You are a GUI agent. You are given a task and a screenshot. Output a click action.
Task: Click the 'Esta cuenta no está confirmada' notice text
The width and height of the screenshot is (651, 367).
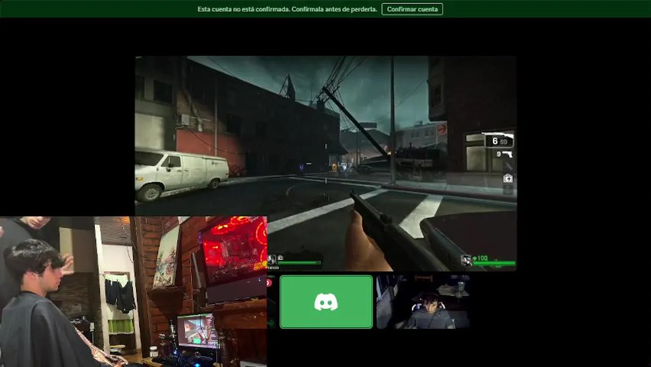tap(287, 9)
